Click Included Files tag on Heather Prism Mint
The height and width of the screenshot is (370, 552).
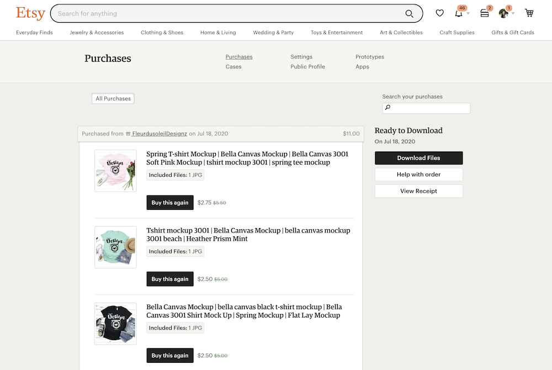tap(176, 251)
